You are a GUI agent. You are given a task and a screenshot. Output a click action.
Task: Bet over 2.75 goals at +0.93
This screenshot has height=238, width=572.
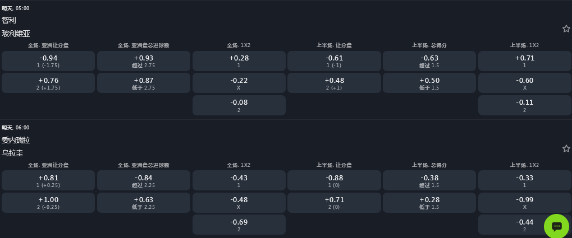tap(144, 60)
